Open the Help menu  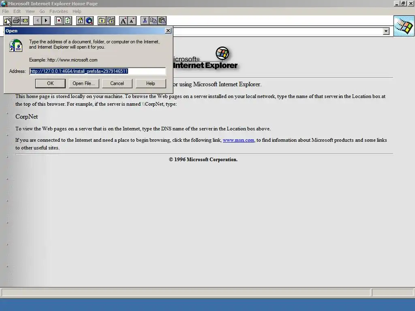tap(77, 11)
